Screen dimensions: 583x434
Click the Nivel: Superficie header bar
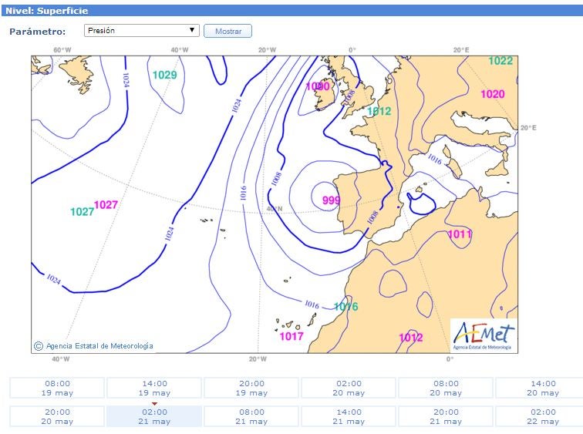tap(291, 11)
